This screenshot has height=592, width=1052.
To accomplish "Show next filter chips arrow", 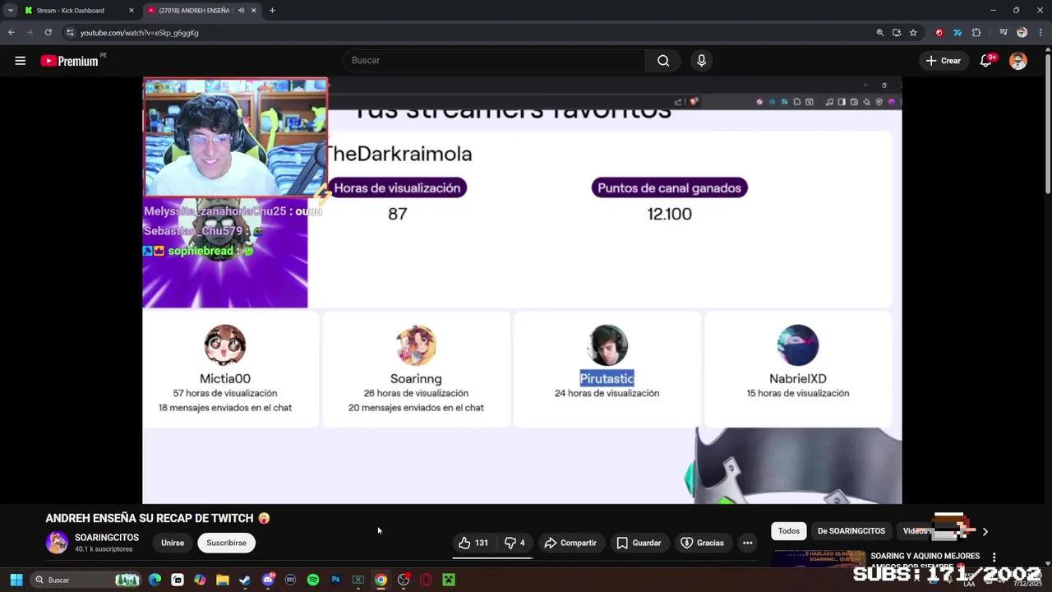I will (x=985, y=531).
